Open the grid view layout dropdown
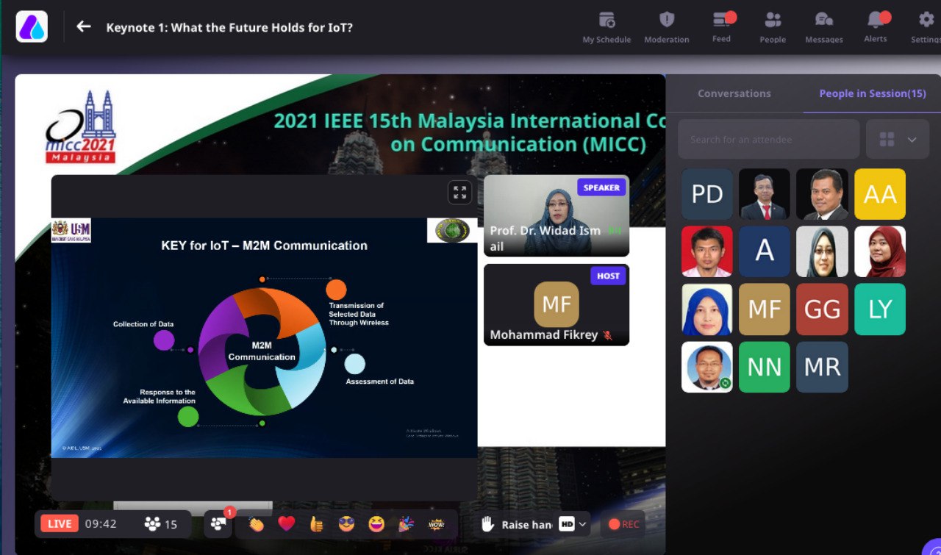The image size is (941, 555). point(898,139)
